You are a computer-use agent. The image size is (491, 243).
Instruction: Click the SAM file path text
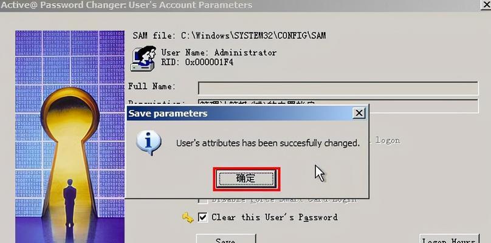pos(229,36)
